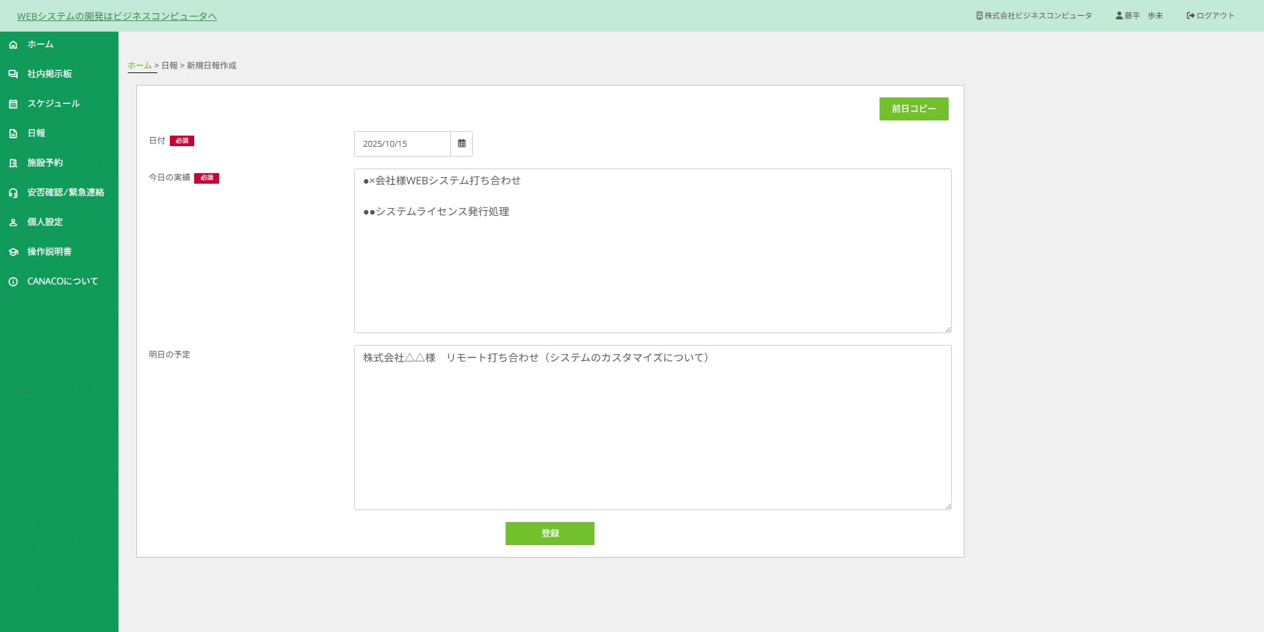The height and width of the screenshot is (632, 1264).
Task: Click the bulletin board chat icon
Action: point(13,74)
